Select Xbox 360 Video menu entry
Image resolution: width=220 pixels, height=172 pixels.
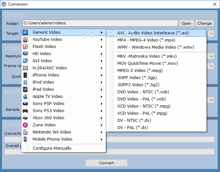click(63, 118)
